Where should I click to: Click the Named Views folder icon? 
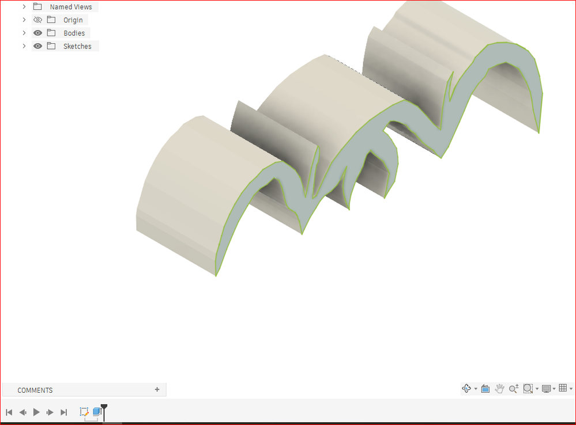(x=37, y=6)
